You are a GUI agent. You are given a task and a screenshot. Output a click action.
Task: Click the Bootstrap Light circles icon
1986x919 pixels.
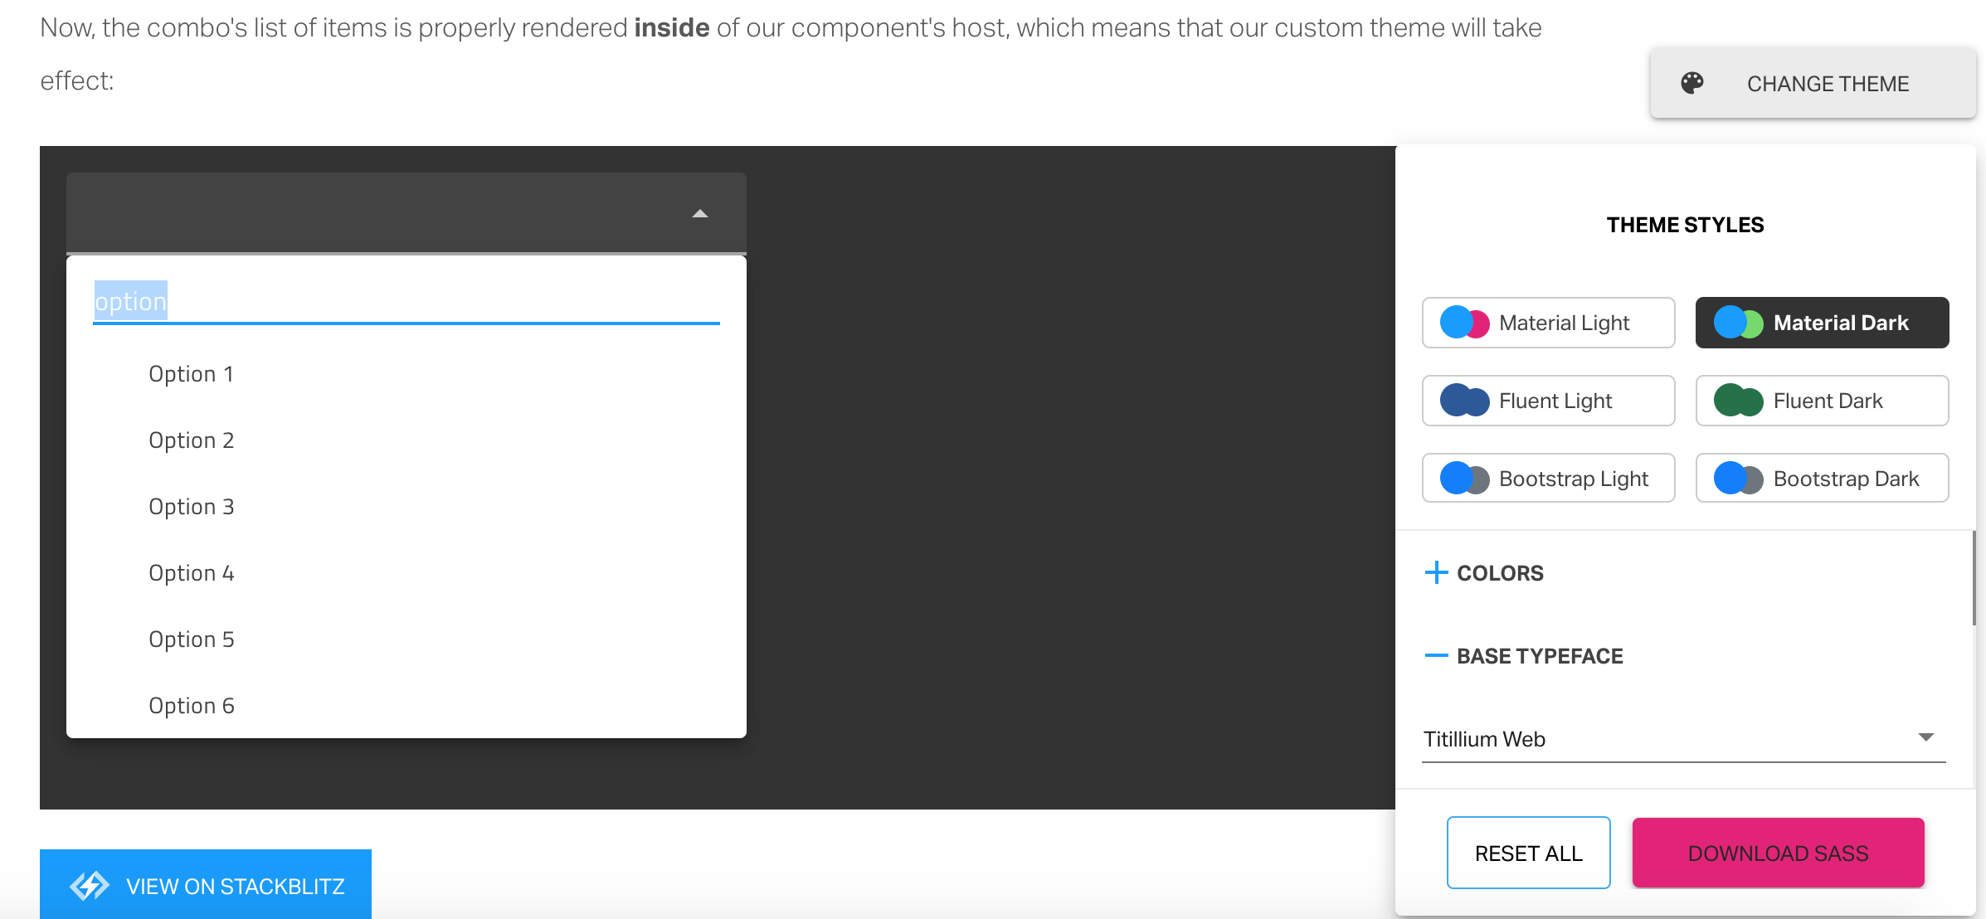1465,478
